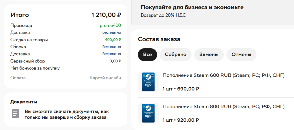Click the 1 210,00 ₽ total amount
294x130 pixels.
point(106,15)
